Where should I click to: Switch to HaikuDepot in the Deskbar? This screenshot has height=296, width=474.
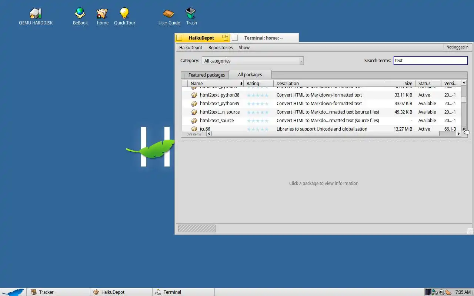pos(121,292)
